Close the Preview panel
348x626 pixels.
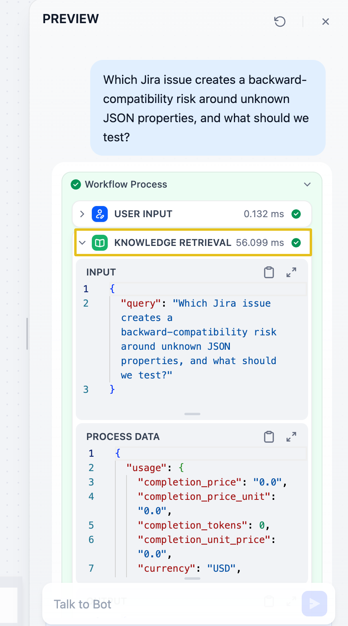[x=326, y=22]
